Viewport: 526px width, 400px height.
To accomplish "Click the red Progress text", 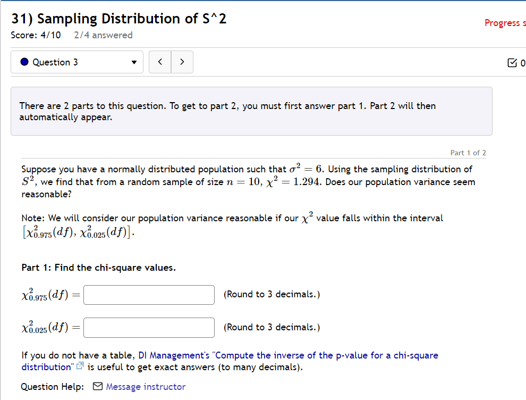I will point(505,23).
